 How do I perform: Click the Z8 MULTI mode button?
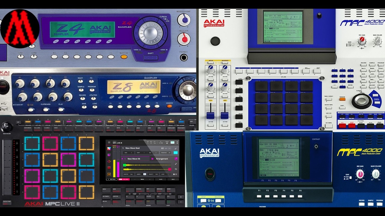click(x=80, y=81)
